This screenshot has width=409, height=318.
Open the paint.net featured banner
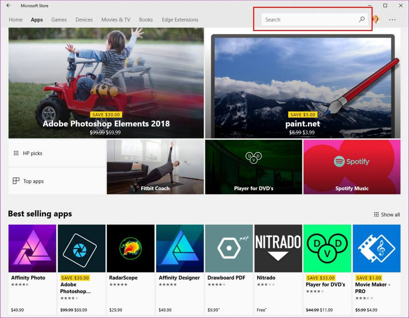point(303,83)
